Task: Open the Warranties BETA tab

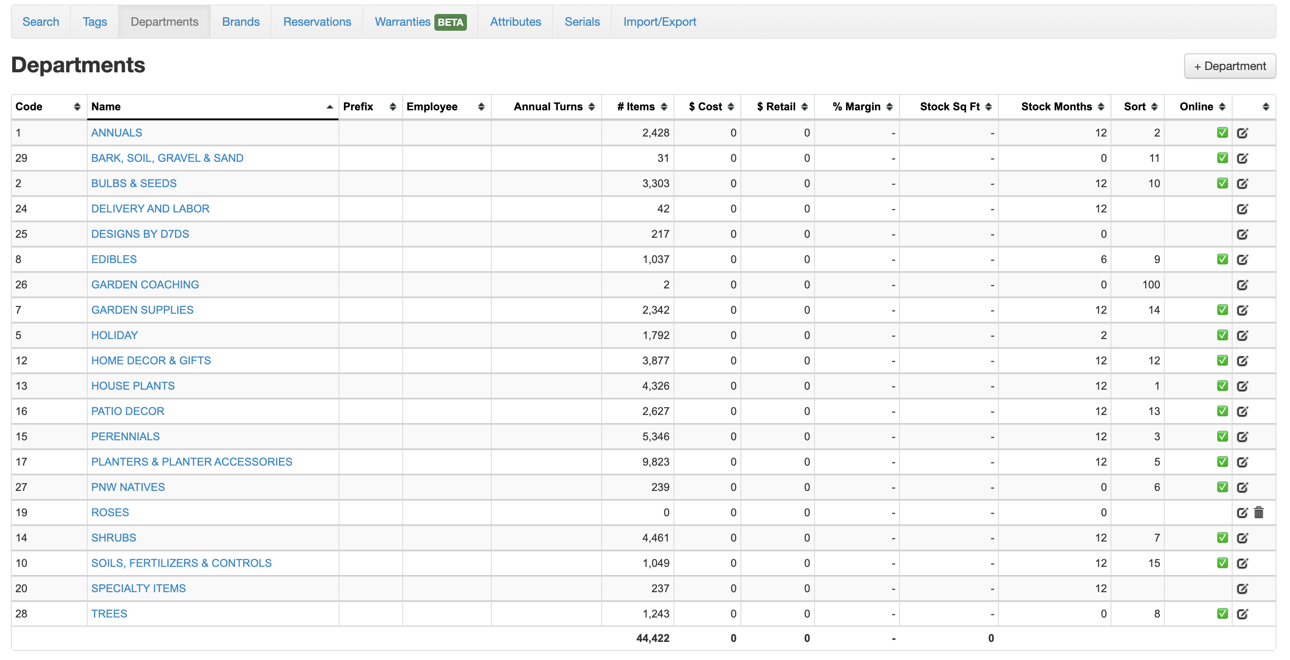Action: 420,22
